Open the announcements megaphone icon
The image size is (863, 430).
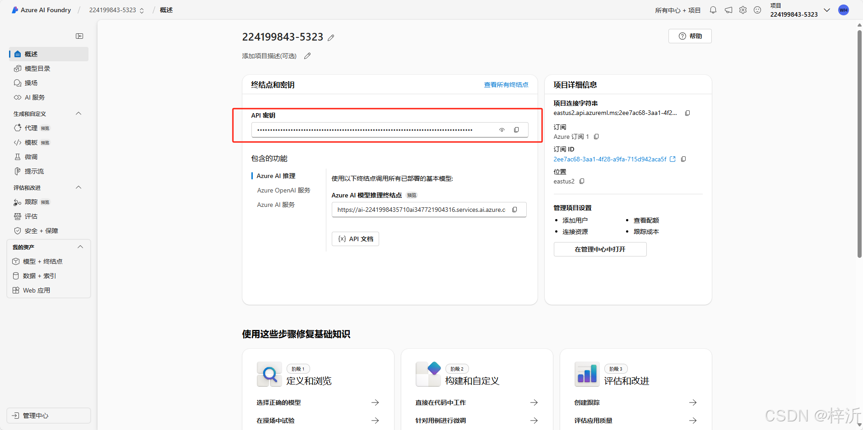click(728, 10)
